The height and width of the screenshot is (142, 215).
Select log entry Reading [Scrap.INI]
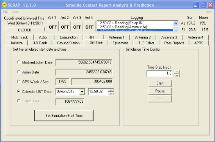135,23
